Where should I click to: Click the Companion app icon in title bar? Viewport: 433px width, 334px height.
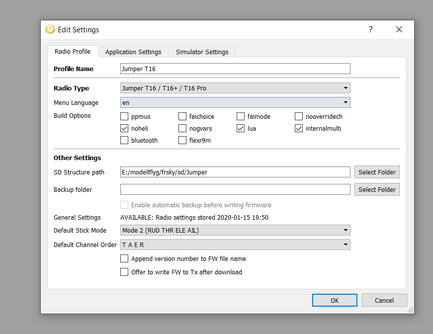click(x=50, y=29)
